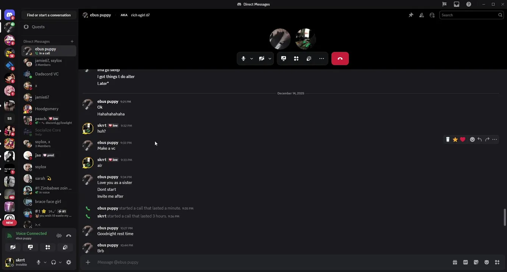React with star emoji on message

(455, 139)
